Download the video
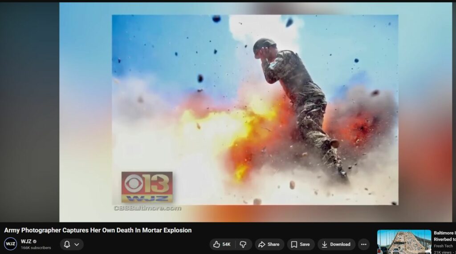Viewport: 456px width, 254px height. pos(336,244)
